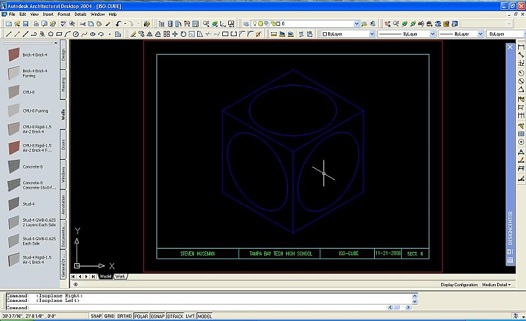Viewport: 526px width, 321px height.
Task: Jump to first layout tab arrow
Action: [x=73, y=277]
